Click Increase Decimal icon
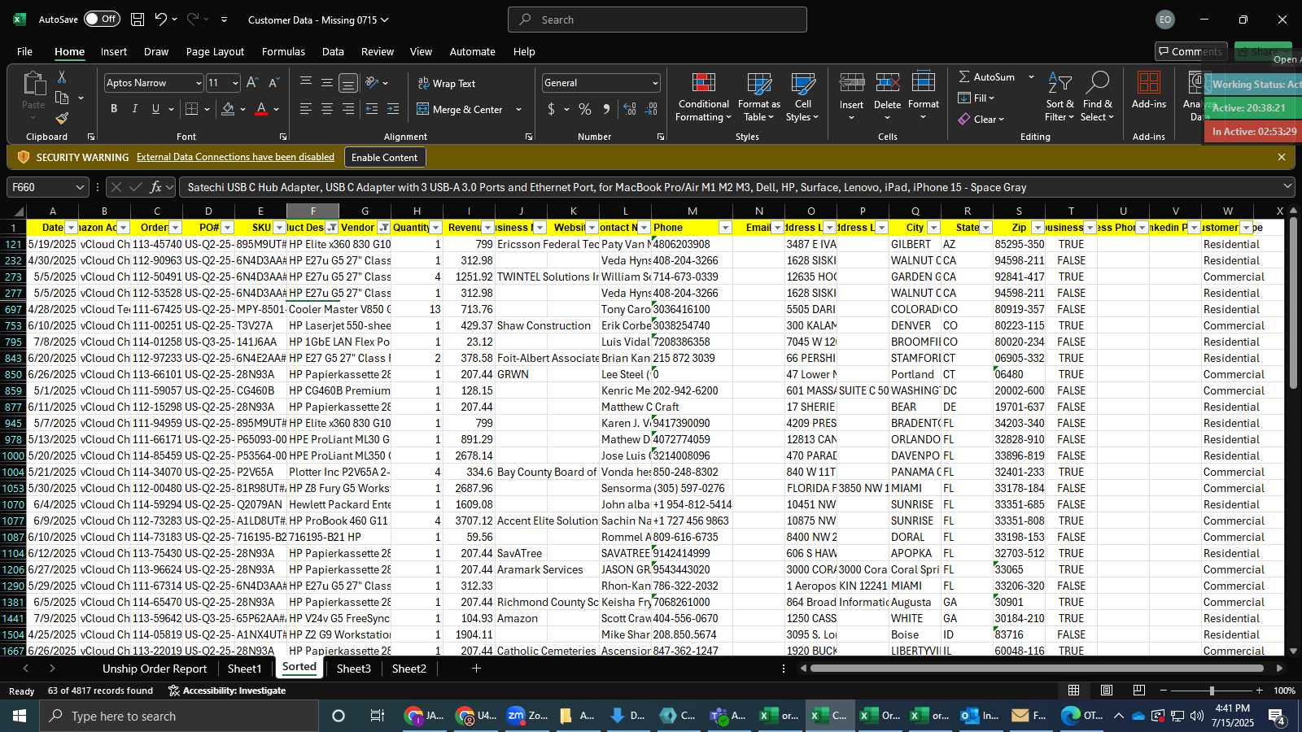Viewport: 1302px width, 732px height. pos(630,109)
